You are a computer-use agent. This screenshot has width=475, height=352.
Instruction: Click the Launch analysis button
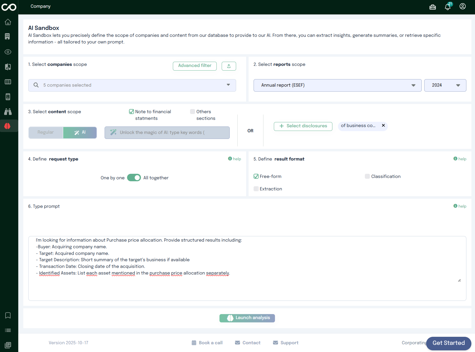tap(247, 318)
